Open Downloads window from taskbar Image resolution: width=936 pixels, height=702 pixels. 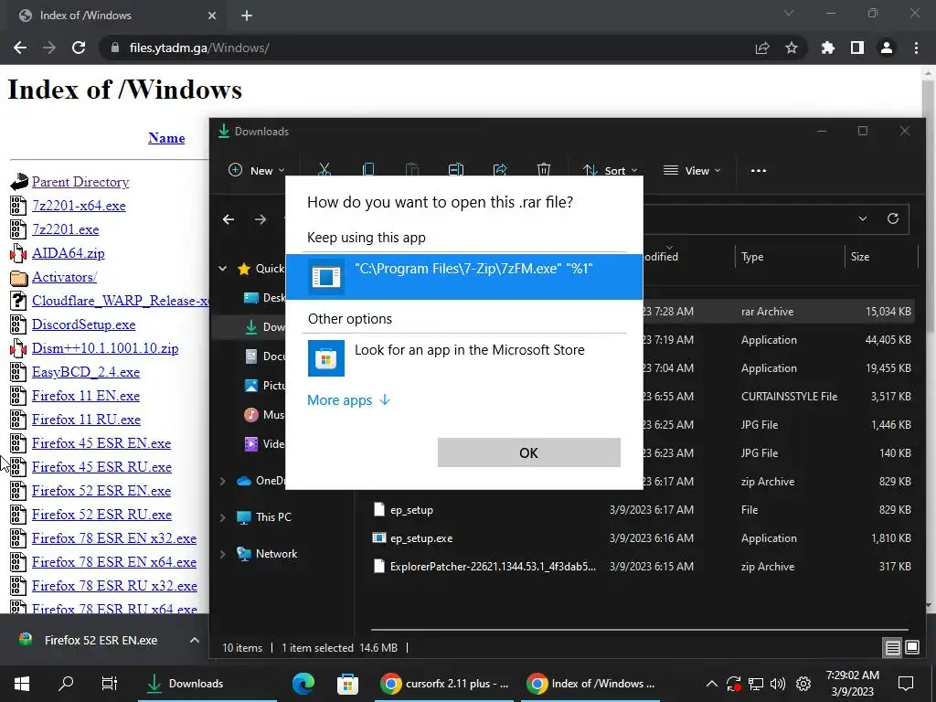point(207,684)
